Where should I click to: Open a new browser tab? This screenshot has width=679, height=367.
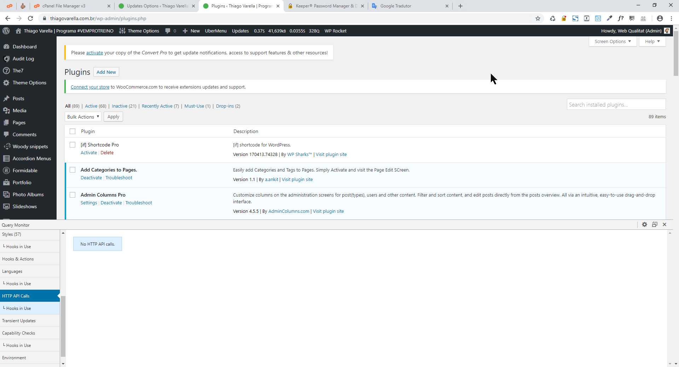[x=460, y=6]
